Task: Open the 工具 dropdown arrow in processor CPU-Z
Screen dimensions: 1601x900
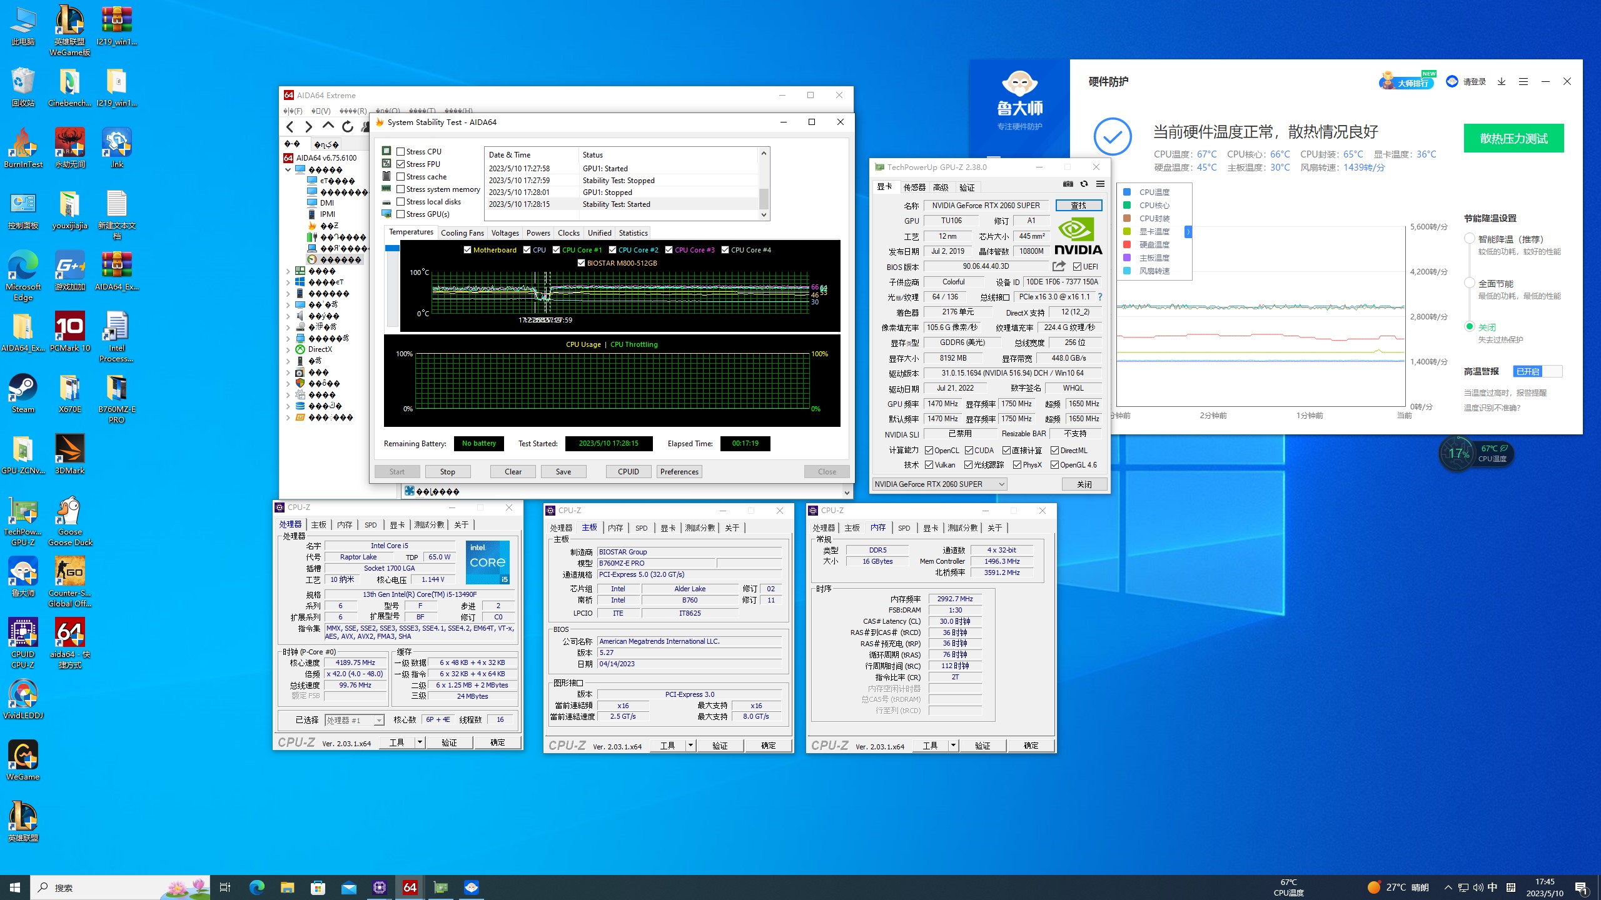Action: [x=420, y=742]
